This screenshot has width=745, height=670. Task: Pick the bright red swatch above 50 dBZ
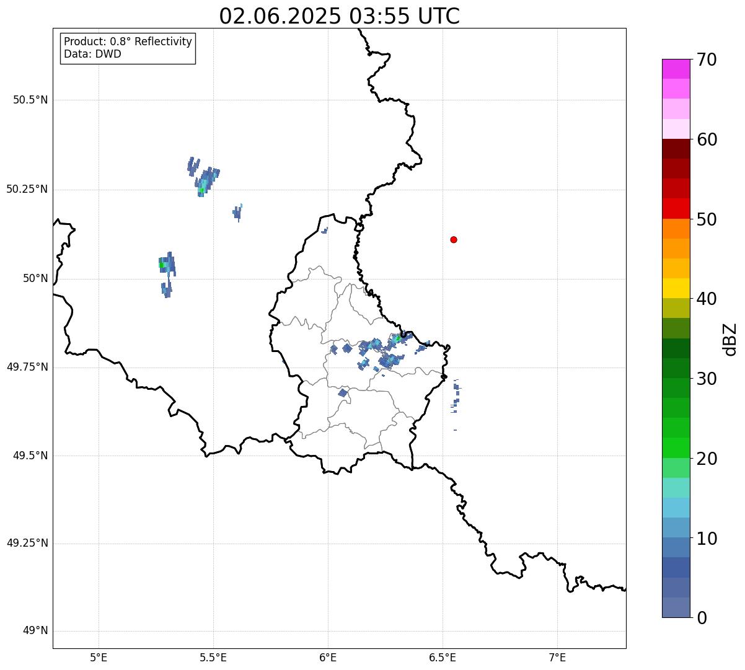[x=676, y=208]
